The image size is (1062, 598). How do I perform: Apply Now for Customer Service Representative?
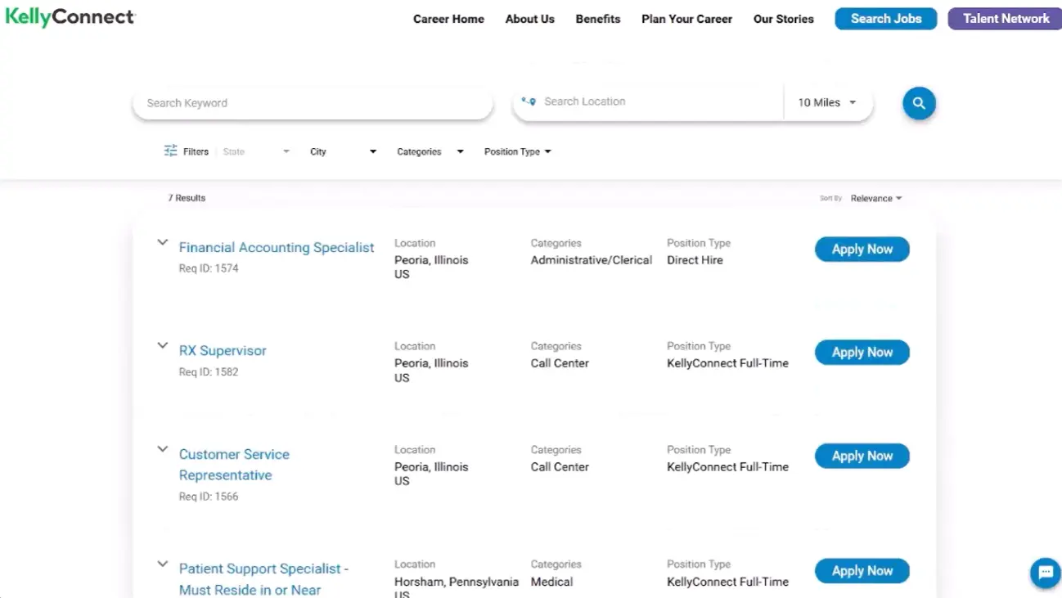coord(862,456)
